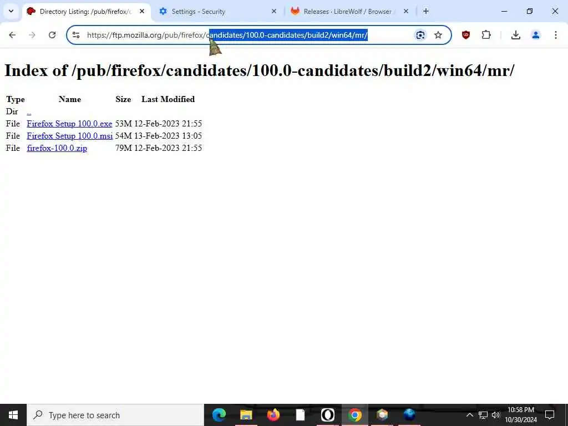Open Microsoft Edge from taskbar
Viewport: 568px width, 426px height.
(219, 415)
